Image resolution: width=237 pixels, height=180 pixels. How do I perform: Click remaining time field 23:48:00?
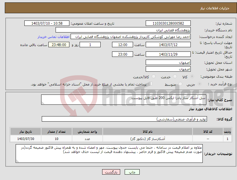point(59,45)
